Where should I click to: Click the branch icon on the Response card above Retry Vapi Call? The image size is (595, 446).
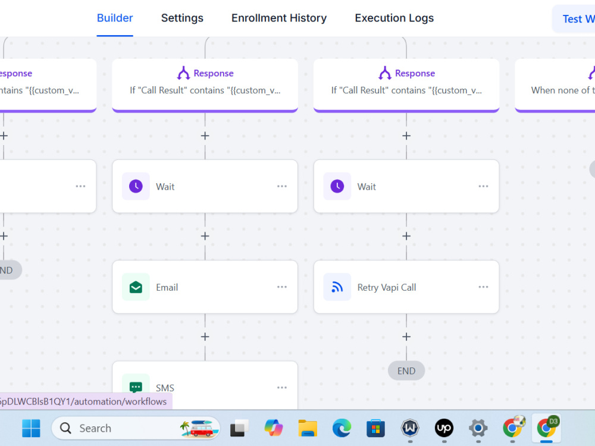[x=385, y=73]
